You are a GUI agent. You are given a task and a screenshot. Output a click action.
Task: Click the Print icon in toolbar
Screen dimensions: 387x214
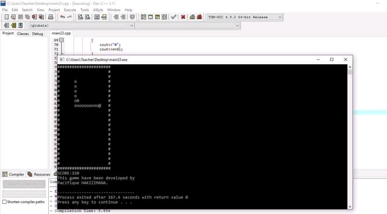coord(50,17)
